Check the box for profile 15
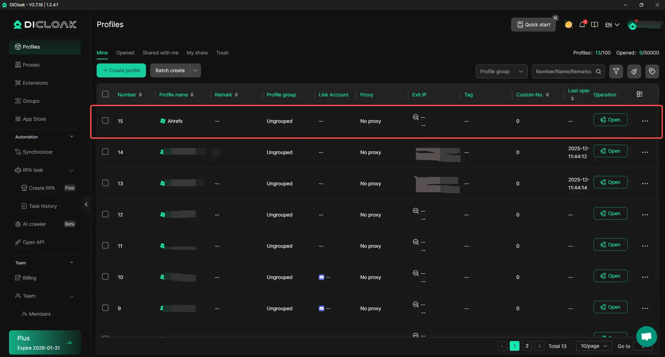 point(105,121)
